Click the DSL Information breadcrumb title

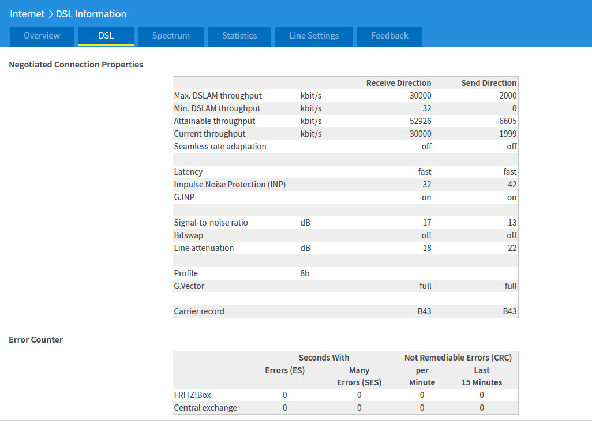91,14
